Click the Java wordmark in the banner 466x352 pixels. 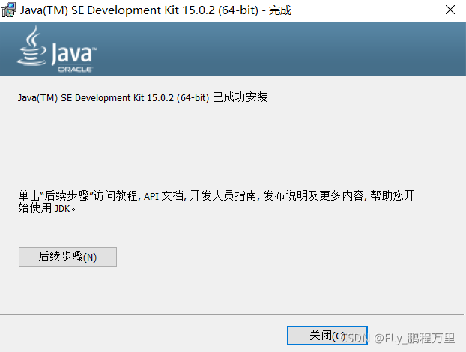point(73,54)
